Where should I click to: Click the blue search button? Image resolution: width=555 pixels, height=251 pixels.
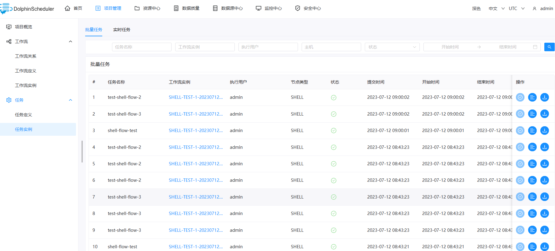(x=550, y=47)
